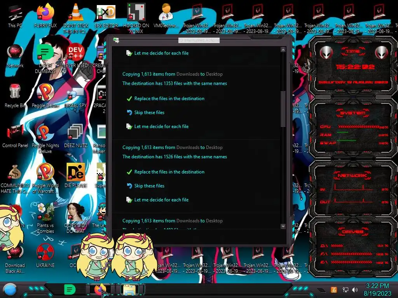Open the D FOR DUMBASS green icon

click(x=45, y=59)
